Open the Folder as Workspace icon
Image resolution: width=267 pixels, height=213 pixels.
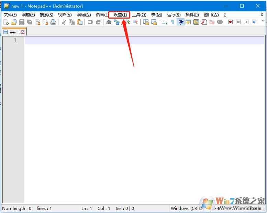[x=212, y=22]
